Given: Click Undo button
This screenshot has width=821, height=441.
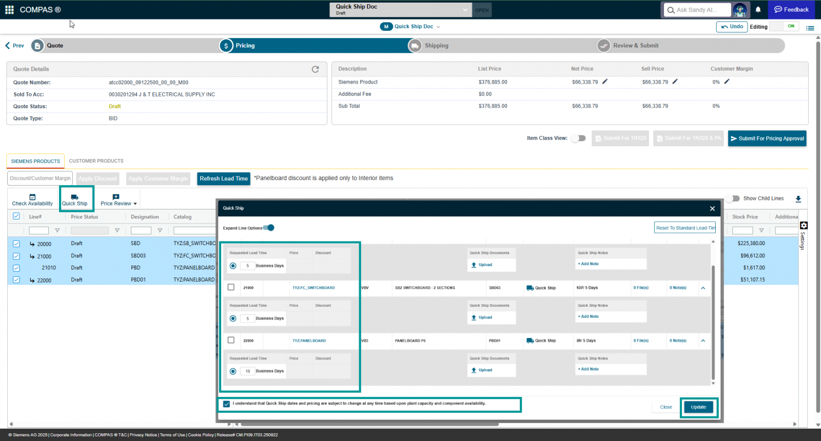Looking at the screenshot, I should pos(732,27).
